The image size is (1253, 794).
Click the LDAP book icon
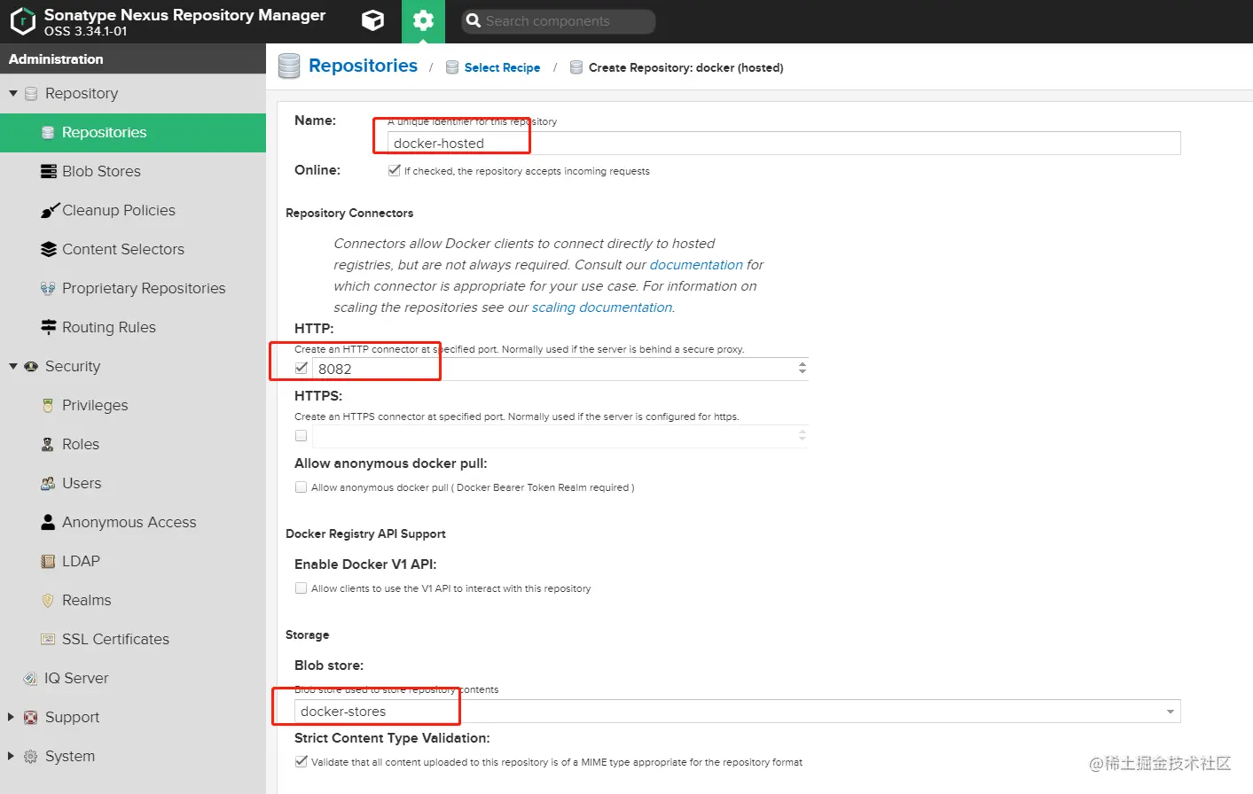pyautogui.click(x=49, y=562)
